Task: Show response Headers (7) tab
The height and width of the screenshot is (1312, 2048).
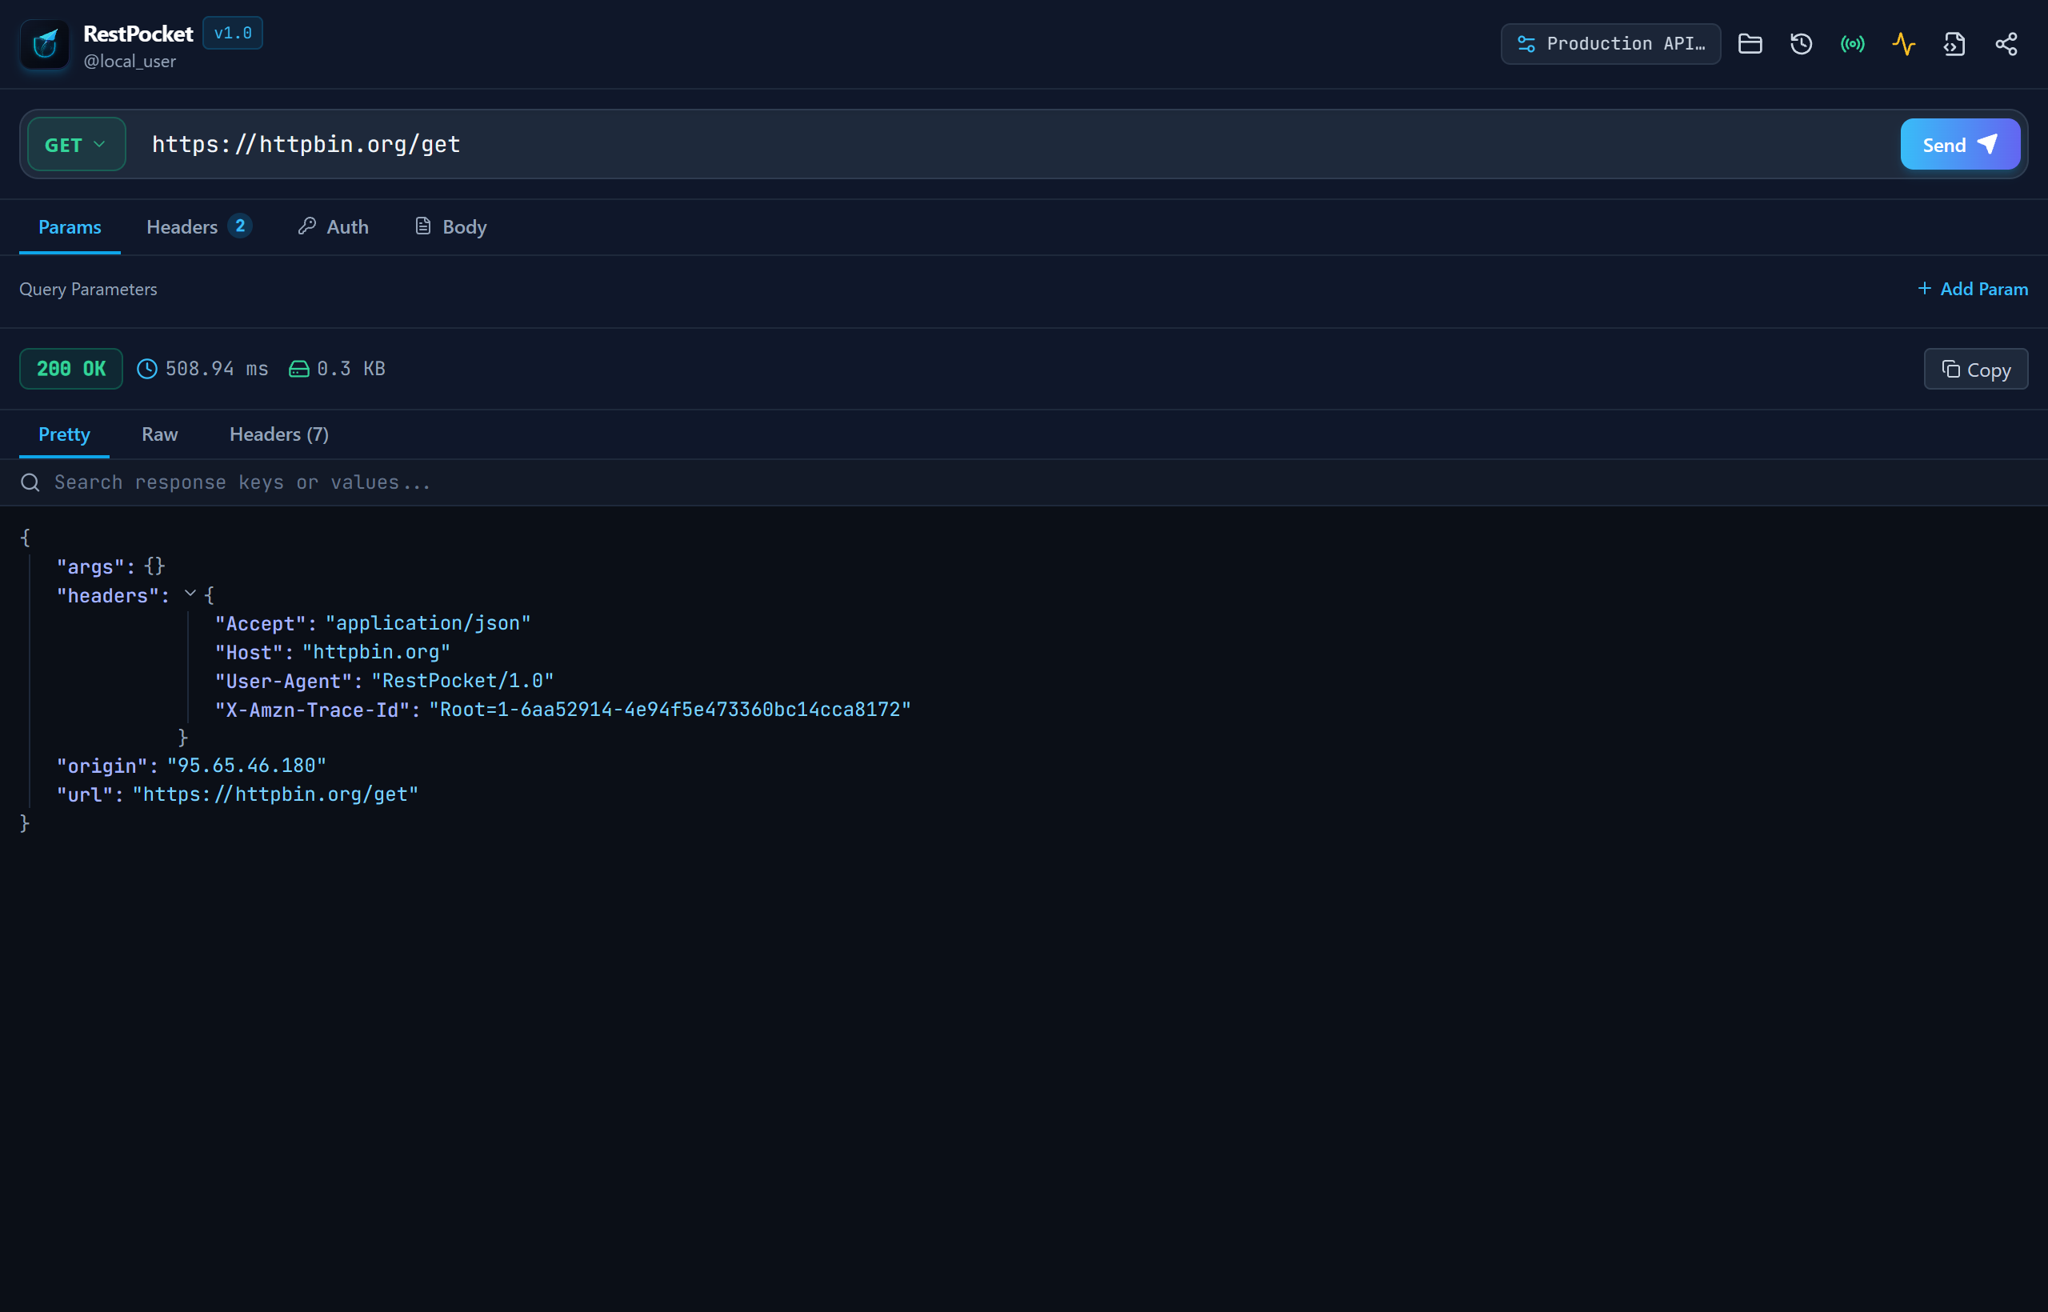Action: [x=278, y=434]
